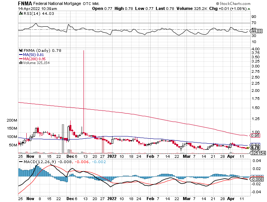Click the blue -0.002 MACD histogram value
The height and width of the screenshot is (202, 267).
98,162
